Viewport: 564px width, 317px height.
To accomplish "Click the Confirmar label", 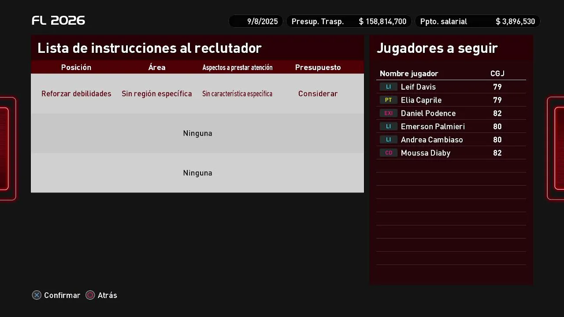I will [x=62, y=295].
